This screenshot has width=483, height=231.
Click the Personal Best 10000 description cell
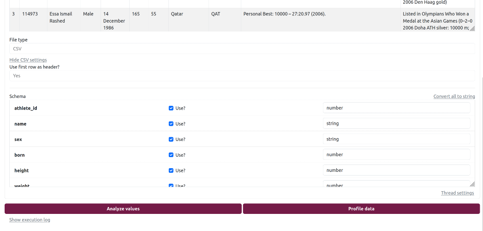coord(321,20)
